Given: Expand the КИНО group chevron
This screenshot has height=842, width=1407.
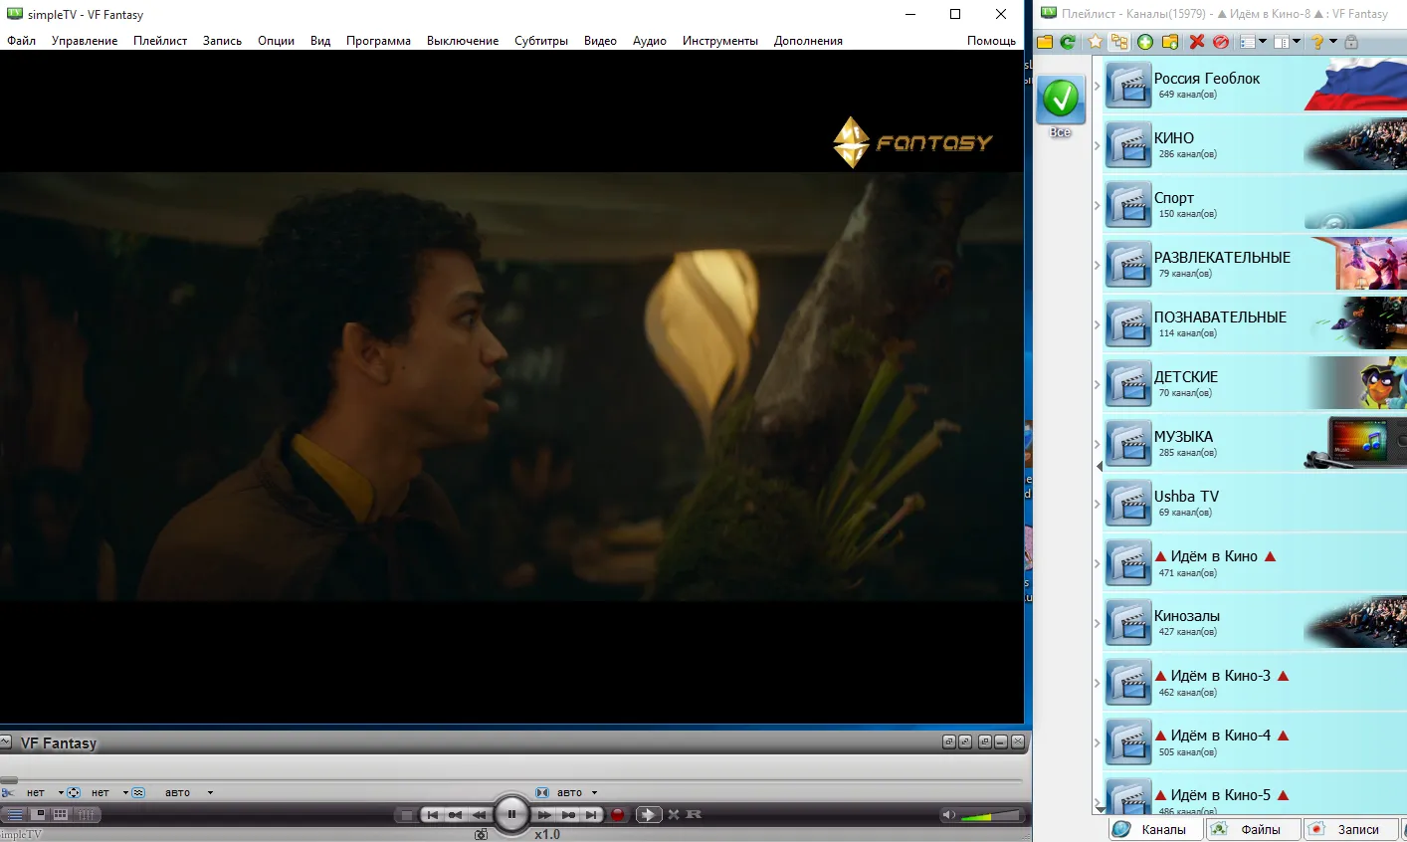Looking at the screenshot, I should pos(1098,144).
